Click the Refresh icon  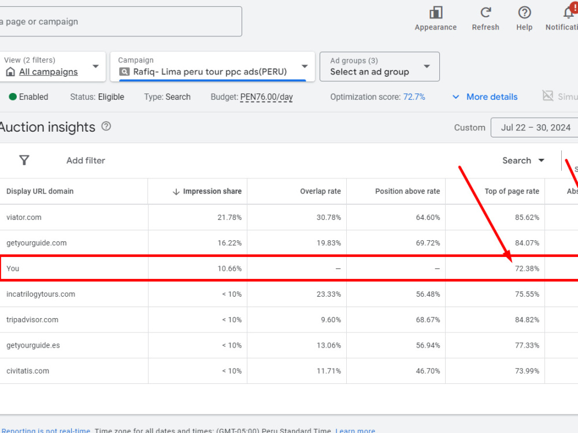coord(486,13)
